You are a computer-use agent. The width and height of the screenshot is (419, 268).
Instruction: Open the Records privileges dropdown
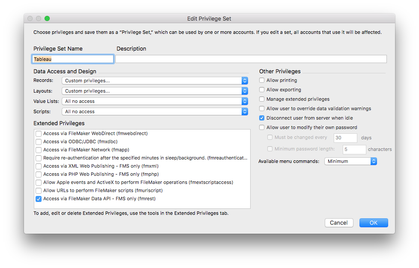155,81
